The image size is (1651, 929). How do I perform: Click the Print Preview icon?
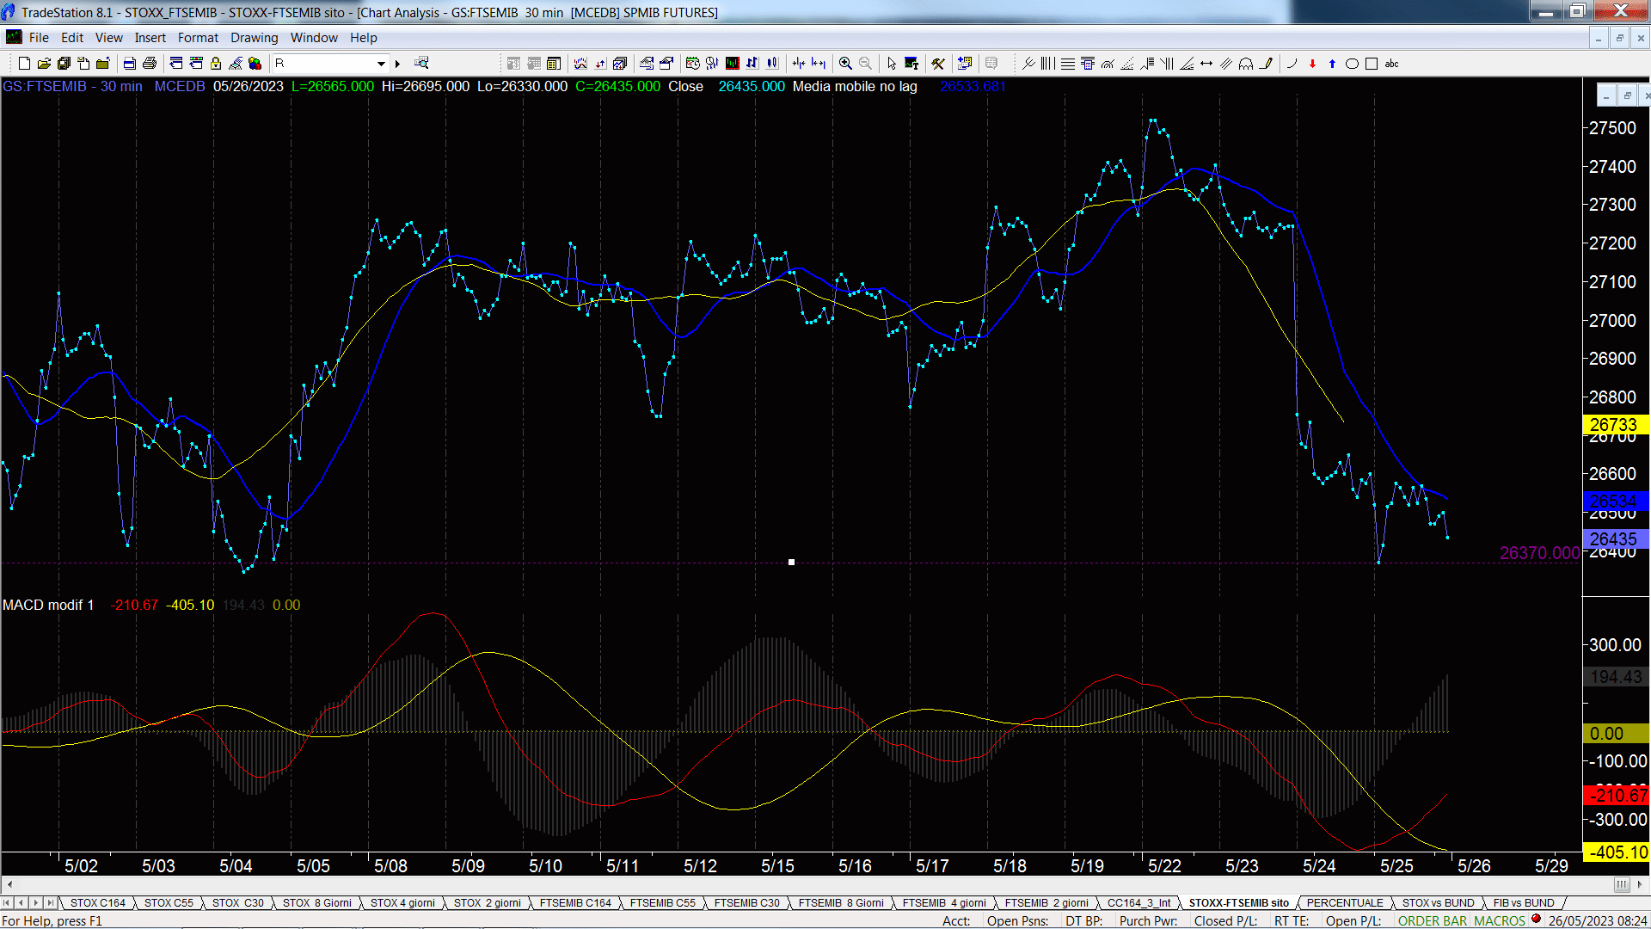129,64
